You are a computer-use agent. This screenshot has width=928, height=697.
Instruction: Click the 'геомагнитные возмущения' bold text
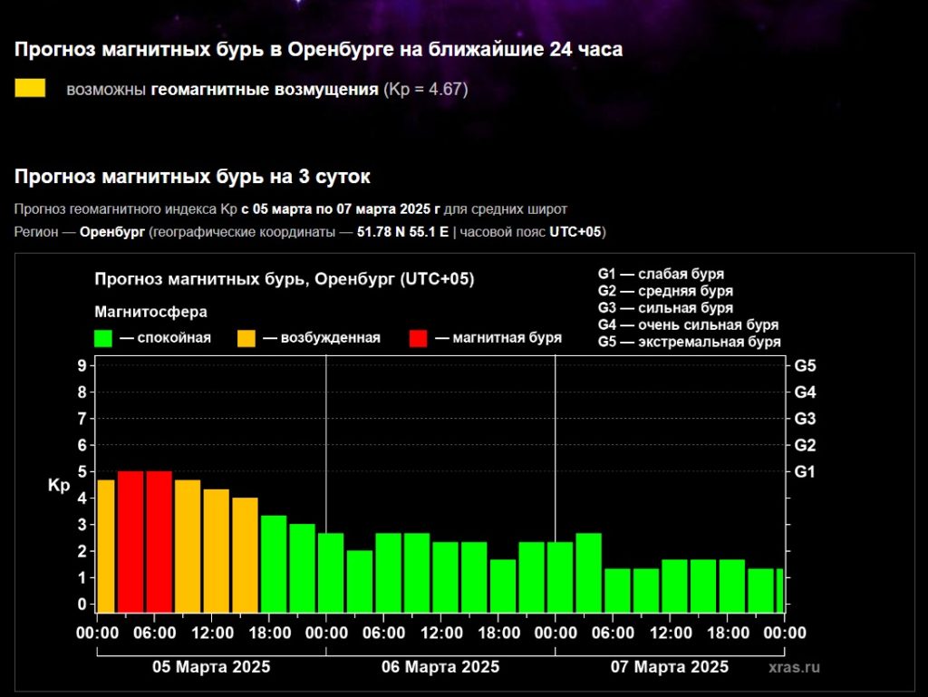coord(265,89)
